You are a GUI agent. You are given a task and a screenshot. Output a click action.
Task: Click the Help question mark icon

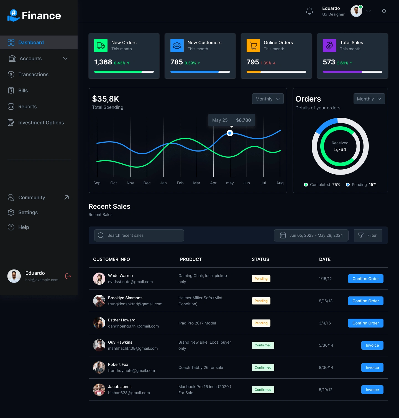[x=11, y=227]
